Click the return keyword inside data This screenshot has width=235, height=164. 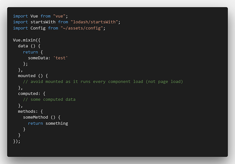tap(31, 52)
